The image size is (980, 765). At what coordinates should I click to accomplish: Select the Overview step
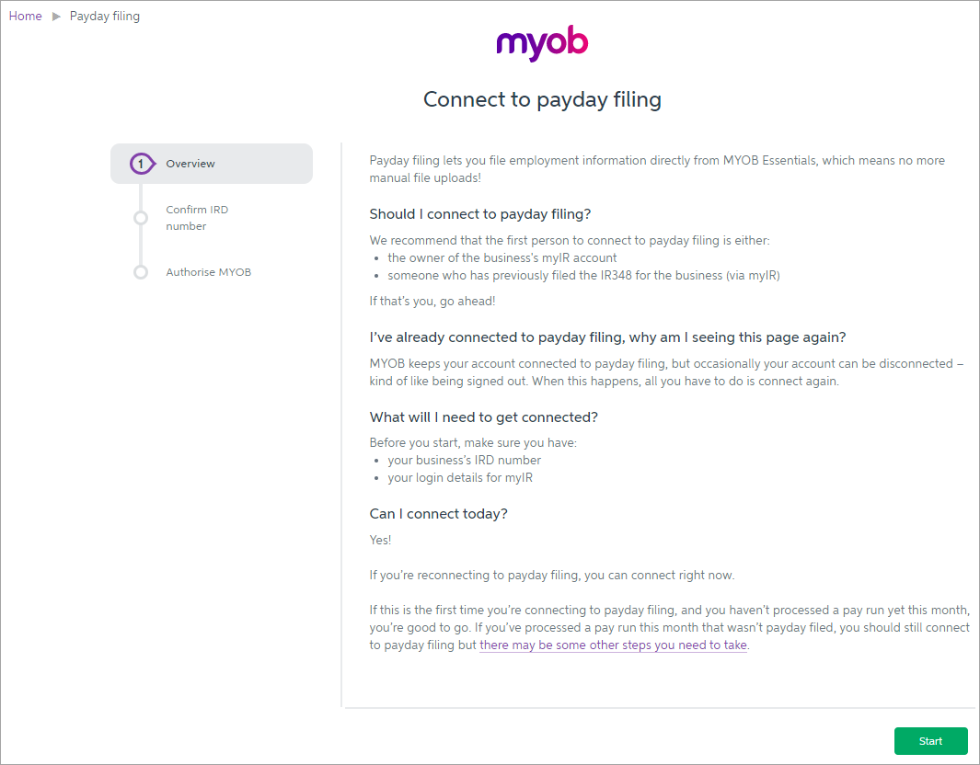click(x=190, y=164)
